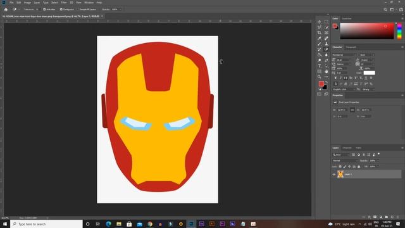Create a new layer
This screenshot has height=228, width=405.
392,217
